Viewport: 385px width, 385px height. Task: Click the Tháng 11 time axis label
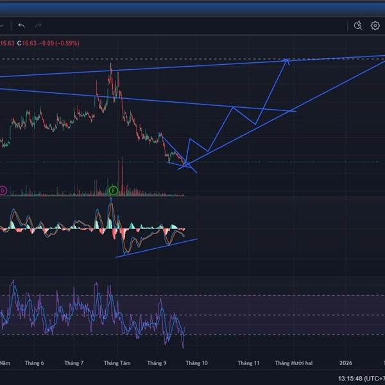[x=248, y=363]
